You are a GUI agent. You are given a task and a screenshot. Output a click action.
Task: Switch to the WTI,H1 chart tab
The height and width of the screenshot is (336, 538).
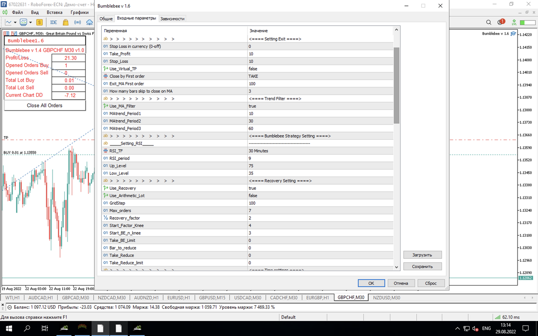tap(13, 298)
